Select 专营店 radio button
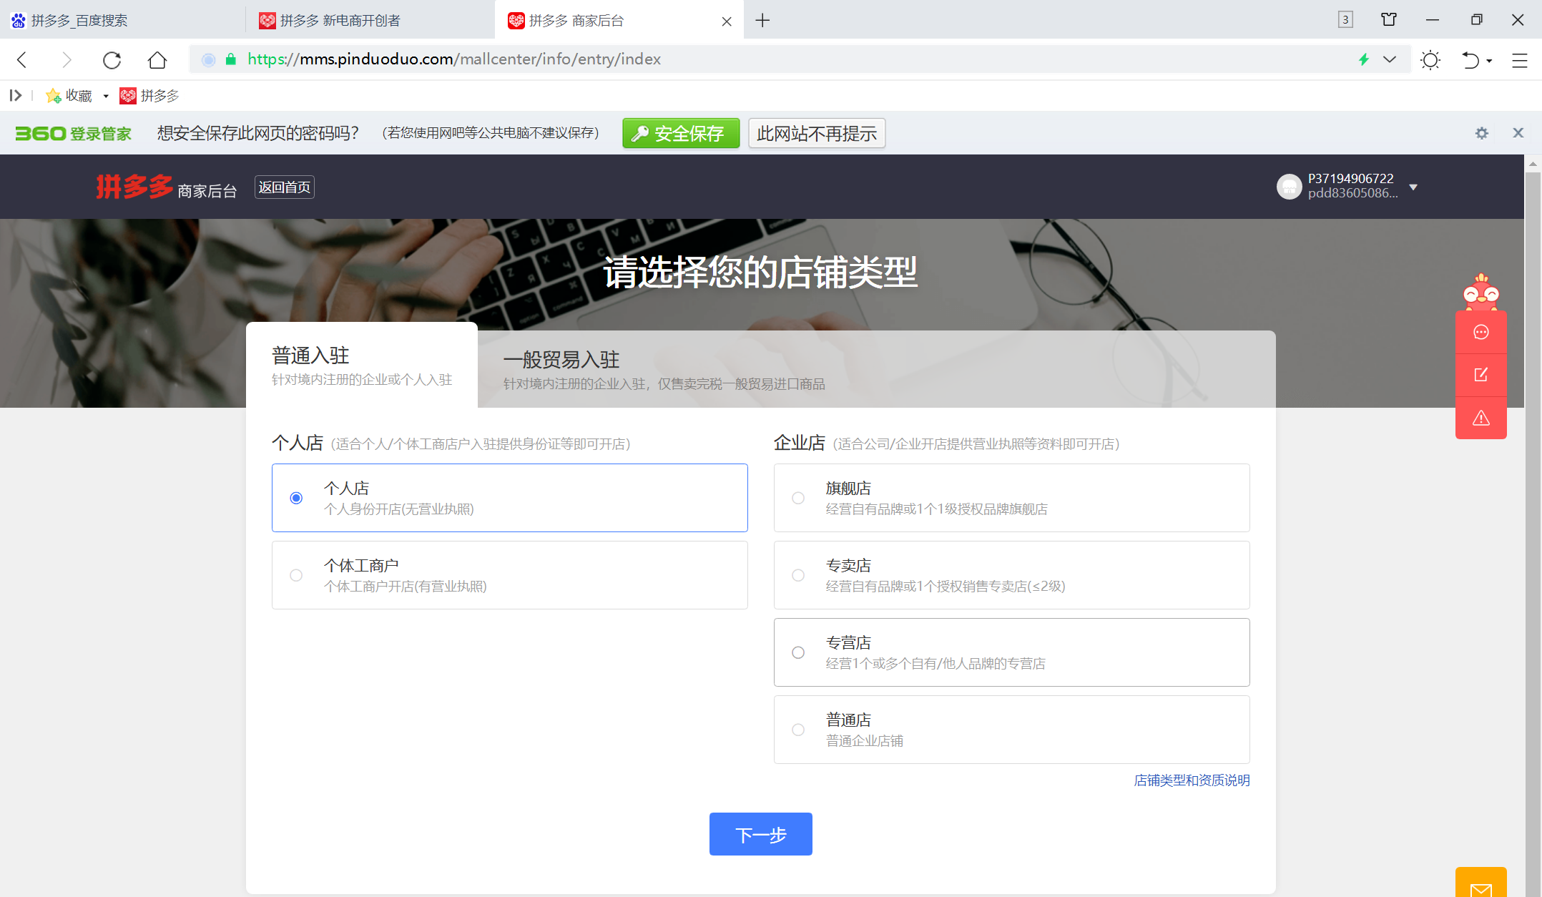Screen dimensions: 1542x897 point(798,652)
